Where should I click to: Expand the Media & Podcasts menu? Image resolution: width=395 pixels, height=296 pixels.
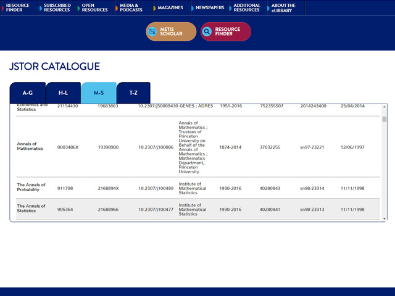132,8
